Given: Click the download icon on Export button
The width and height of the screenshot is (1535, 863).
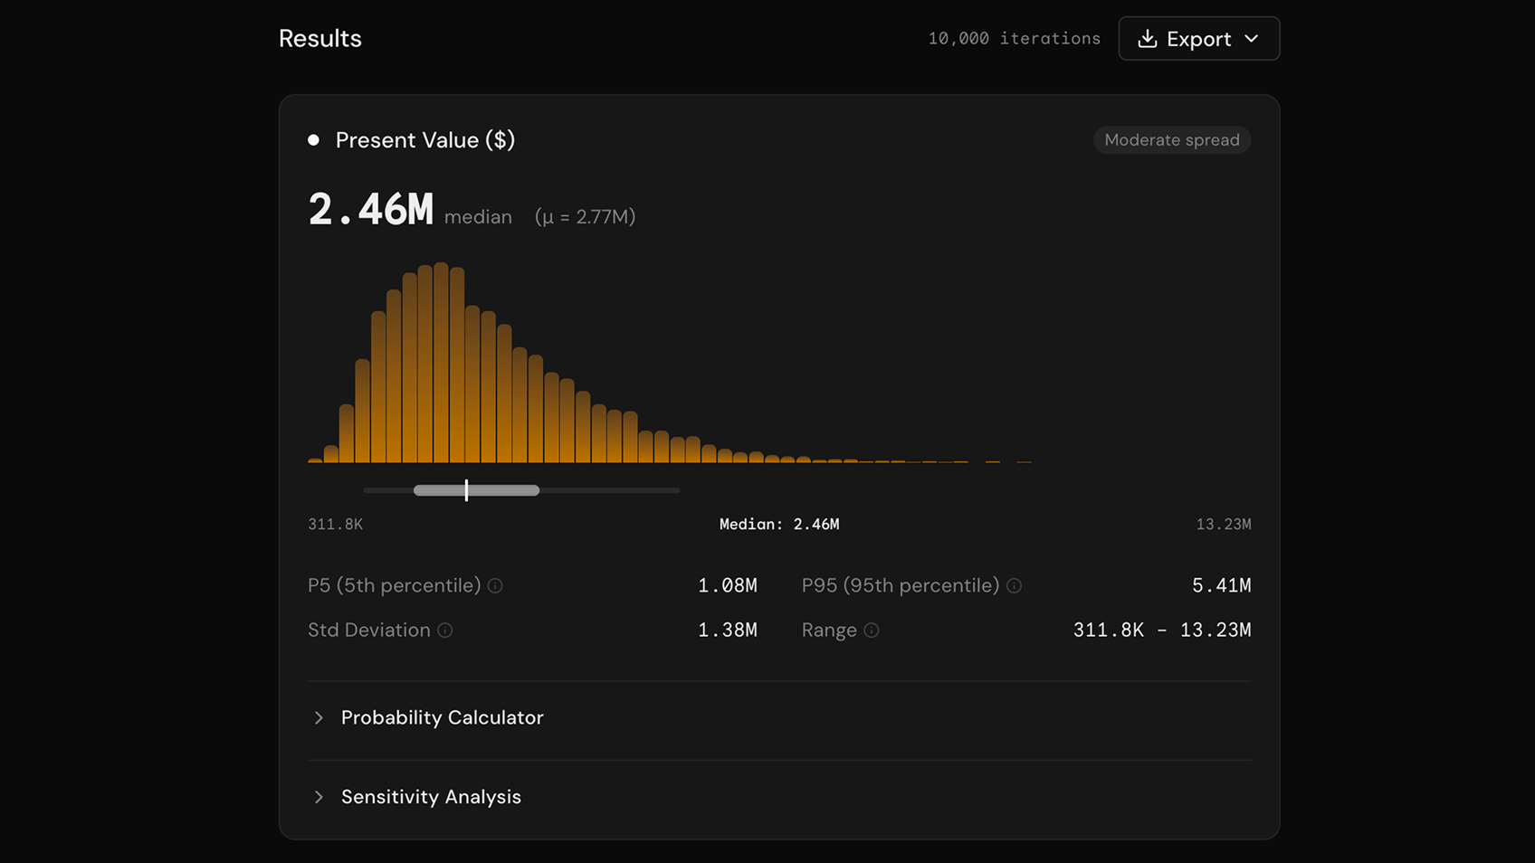Looking at the screenshot, I should pyautogui.click(x=1149, y=38).
